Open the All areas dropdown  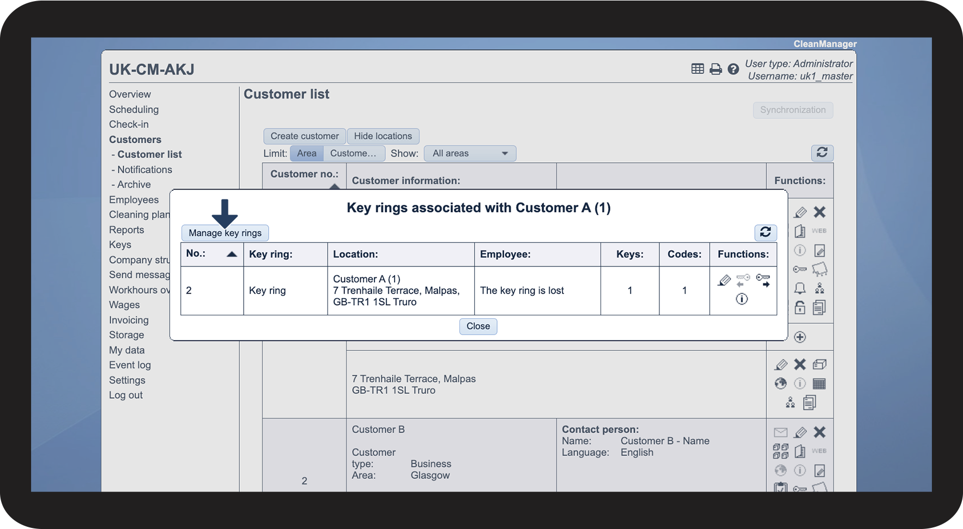point(470,154)
